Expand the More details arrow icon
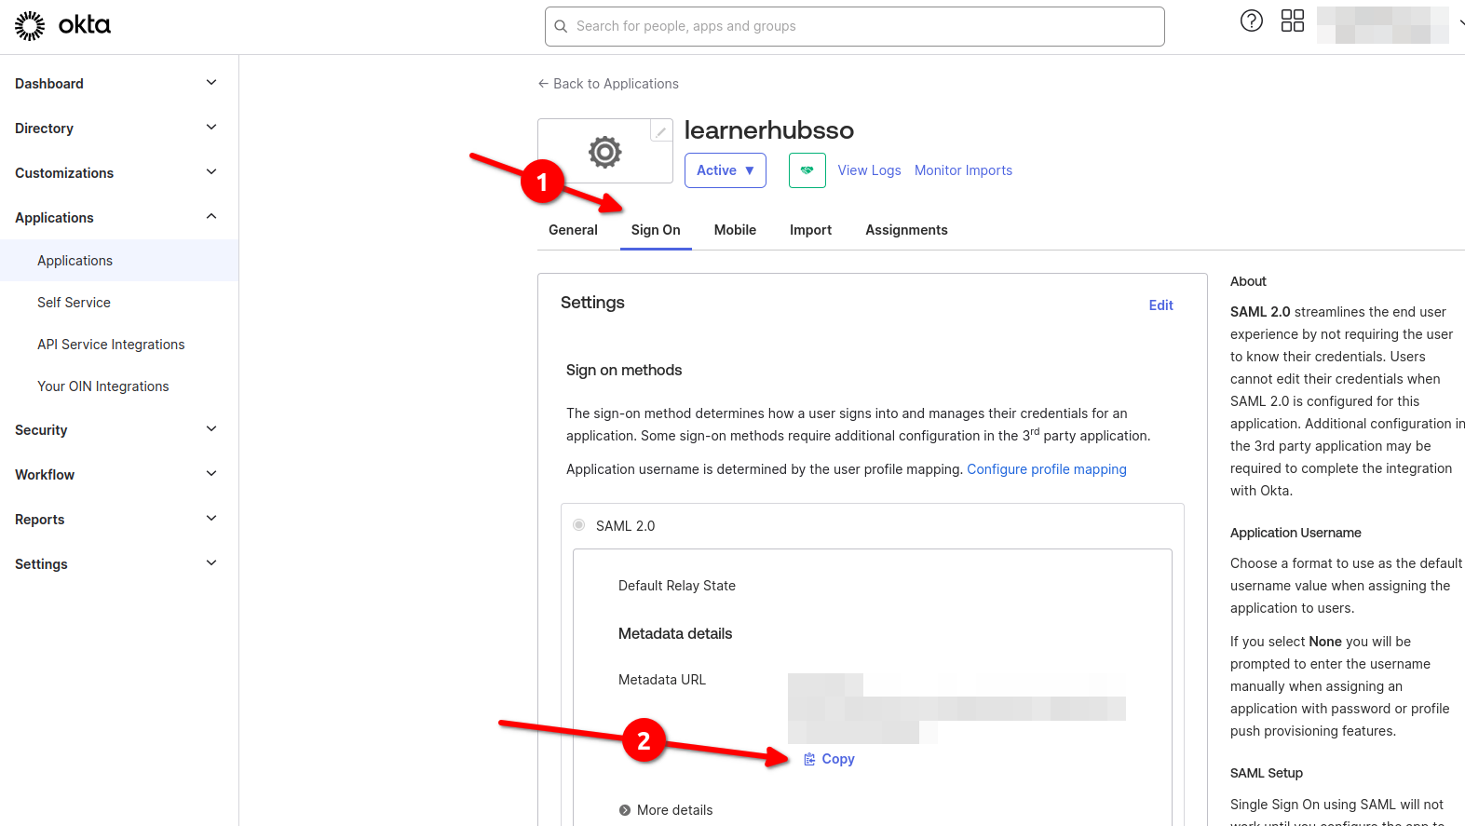The width and height of the screenshot is (1465, 826). click(x=624, y=810)
